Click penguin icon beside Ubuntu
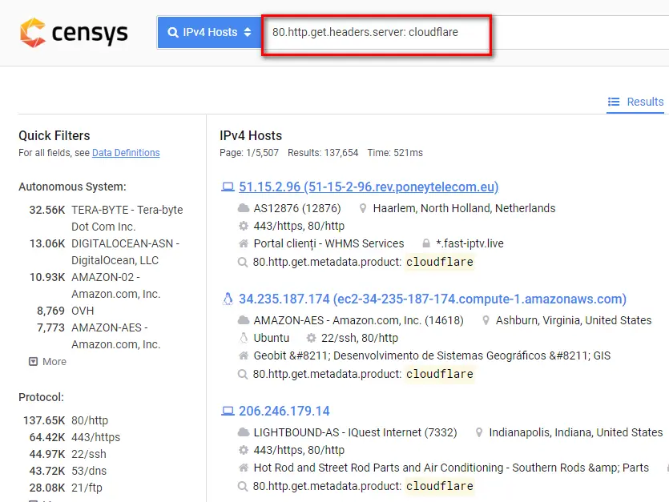The width and height of the screenshot is (669, 502). click(244, 338)
